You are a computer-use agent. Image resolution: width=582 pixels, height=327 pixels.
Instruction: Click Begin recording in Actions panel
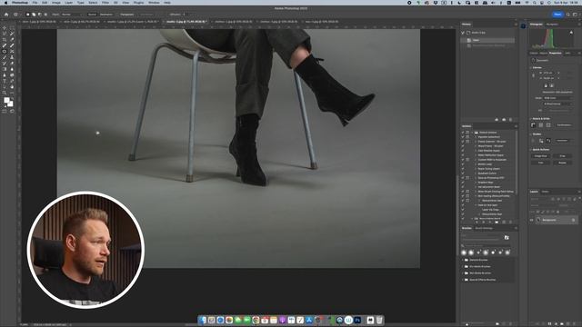[x=483, y=222]
